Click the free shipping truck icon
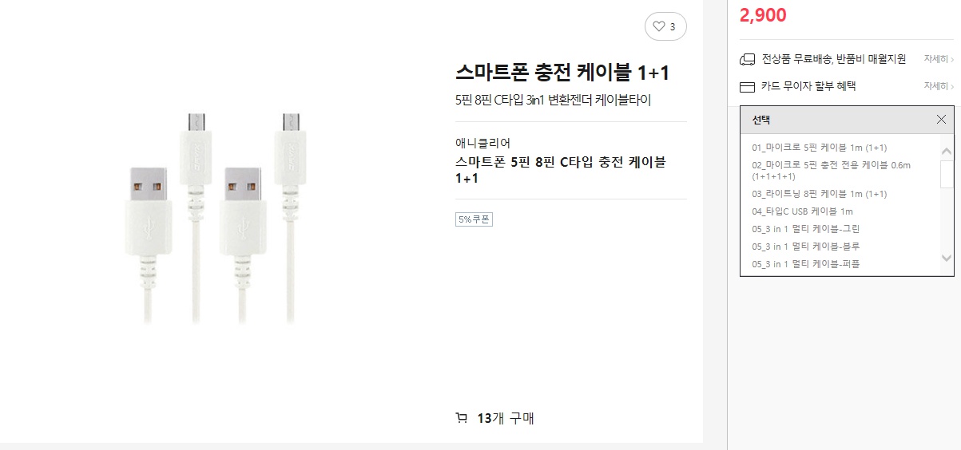This screenshot has width=961, height=450. (748, 59)
